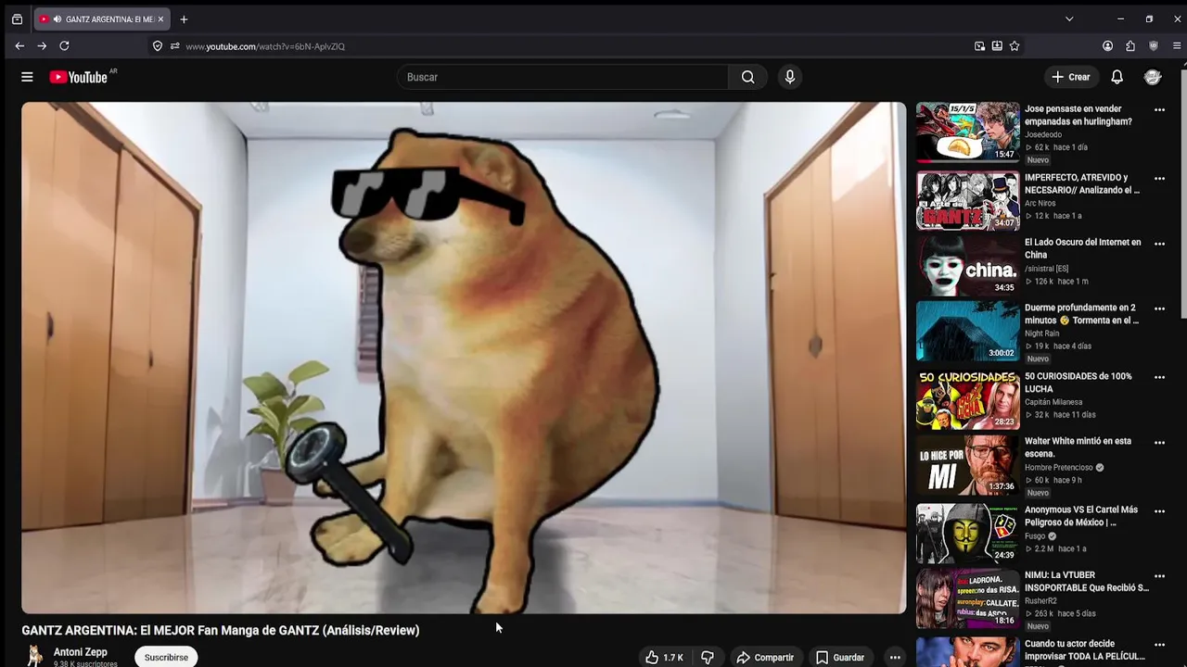The image size is (1187, 667).
Task: Open the YouTube hamburger guide menu
Action: (27, 77)
